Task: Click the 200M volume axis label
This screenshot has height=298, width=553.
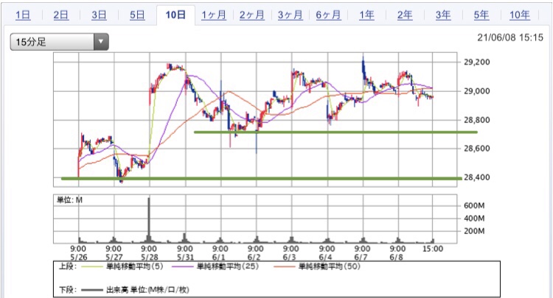Action: [x=474, y=231]
